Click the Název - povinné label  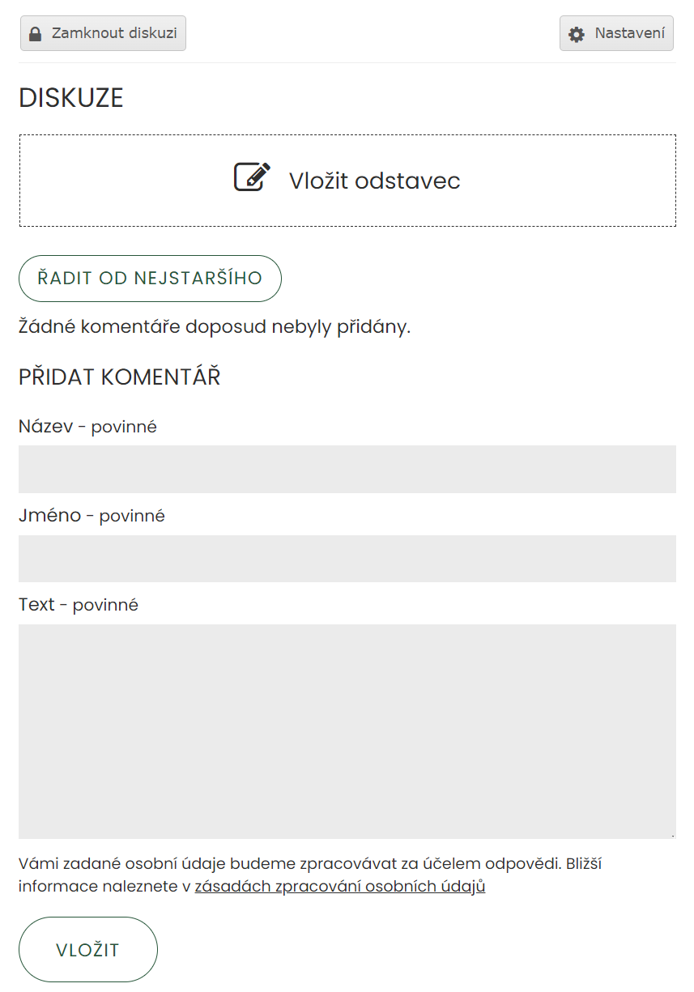click(87, 427)
